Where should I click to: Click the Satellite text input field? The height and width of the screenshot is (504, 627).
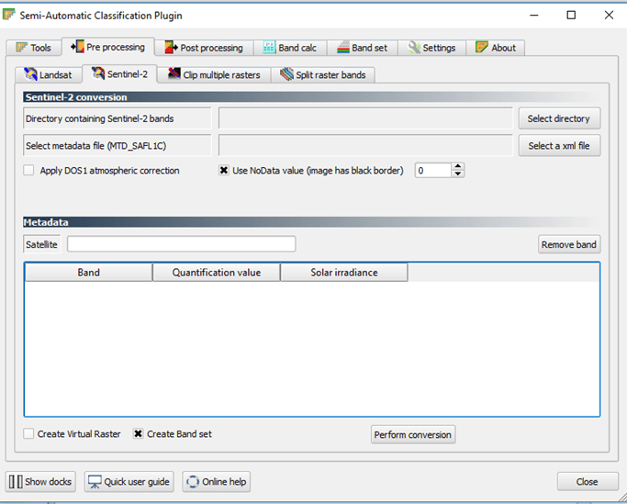point(181,244)
